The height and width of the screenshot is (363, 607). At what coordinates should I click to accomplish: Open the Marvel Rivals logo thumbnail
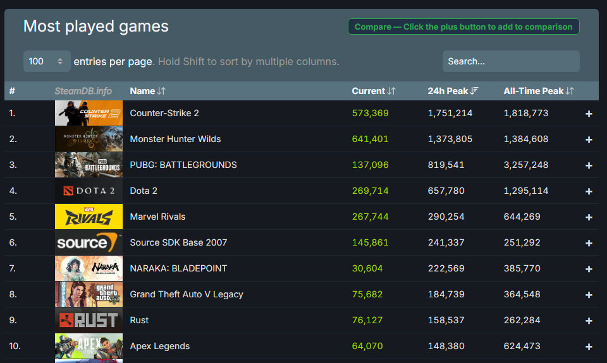(x=89, y=217)
